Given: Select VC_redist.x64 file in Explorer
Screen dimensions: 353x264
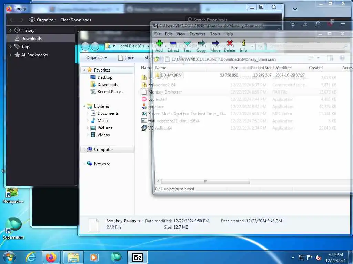Looking at the screenshot, I should coord(160,128).
